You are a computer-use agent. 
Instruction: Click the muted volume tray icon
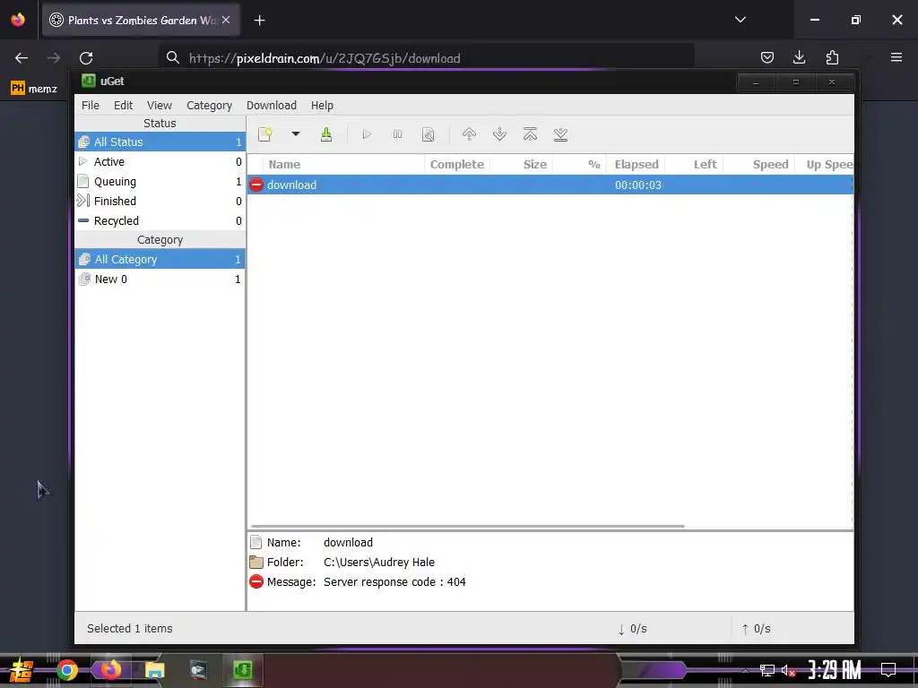pyautogui.click(x=789, y=670)
